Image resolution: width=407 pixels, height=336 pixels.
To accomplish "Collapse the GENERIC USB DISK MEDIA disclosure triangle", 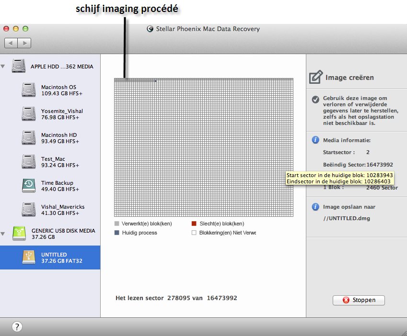I will tap(3, 234).
